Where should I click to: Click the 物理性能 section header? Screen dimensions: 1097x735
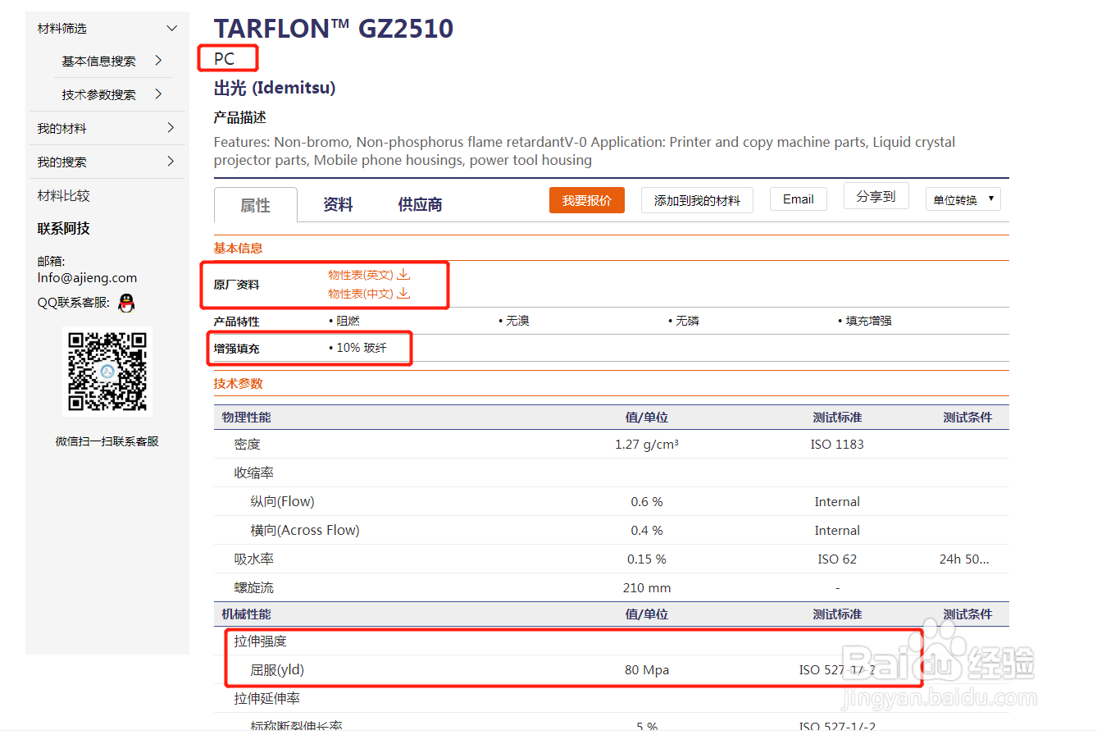pyautogui.click(x=246, y=417)
